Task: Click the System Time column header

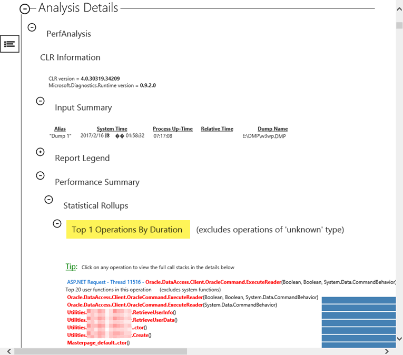Action: coord(112,129)
